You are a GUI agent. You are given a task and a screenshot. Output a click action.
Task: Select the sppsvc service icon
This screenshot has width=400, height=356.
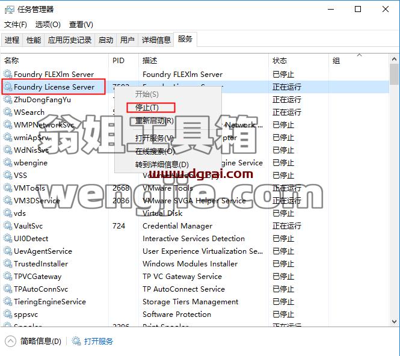[8, 314]
